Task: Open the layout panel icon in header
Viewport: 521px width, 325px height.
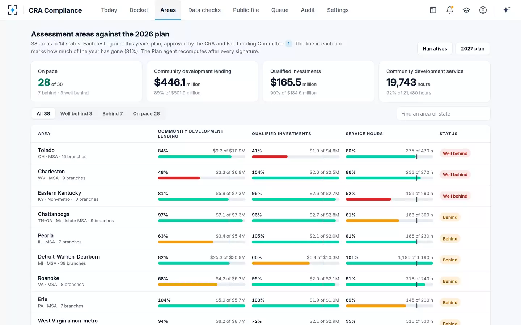Action: coord(433,10)
